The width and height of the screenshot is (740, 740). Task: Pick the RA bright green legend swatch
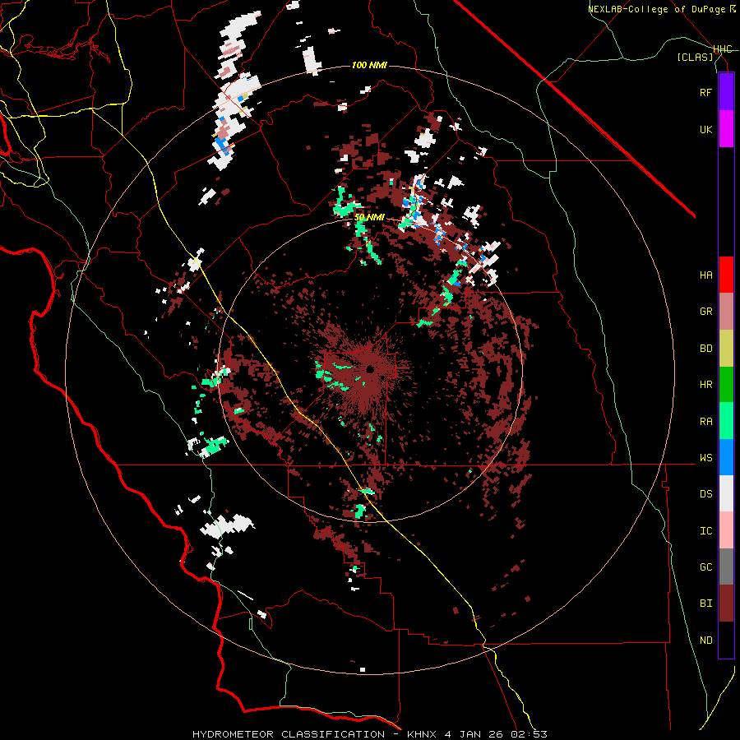(x=726, y=421)
